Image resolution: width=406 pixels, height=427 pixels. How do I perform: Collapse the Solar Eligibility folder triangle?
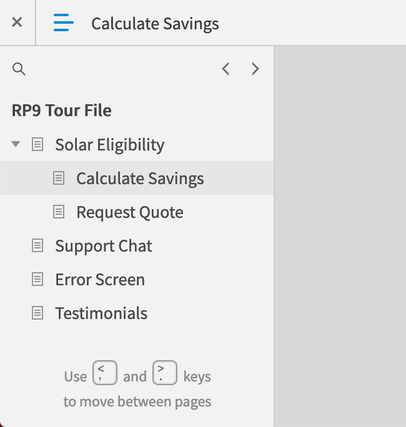pyautogui.click(x=16, y=144)
